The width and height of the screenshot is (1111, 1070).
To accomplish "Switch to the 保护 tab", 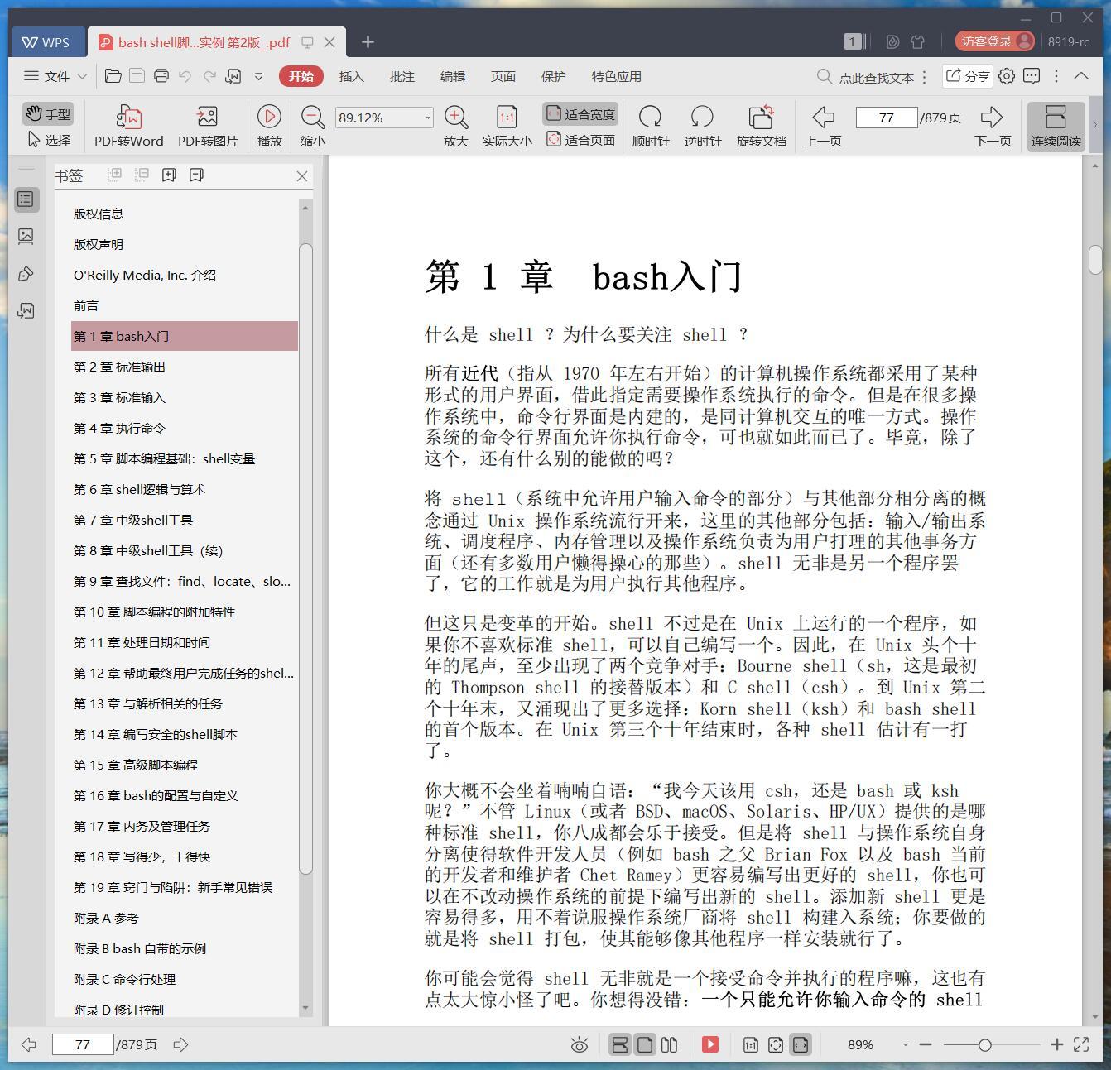I will point(553,76).
